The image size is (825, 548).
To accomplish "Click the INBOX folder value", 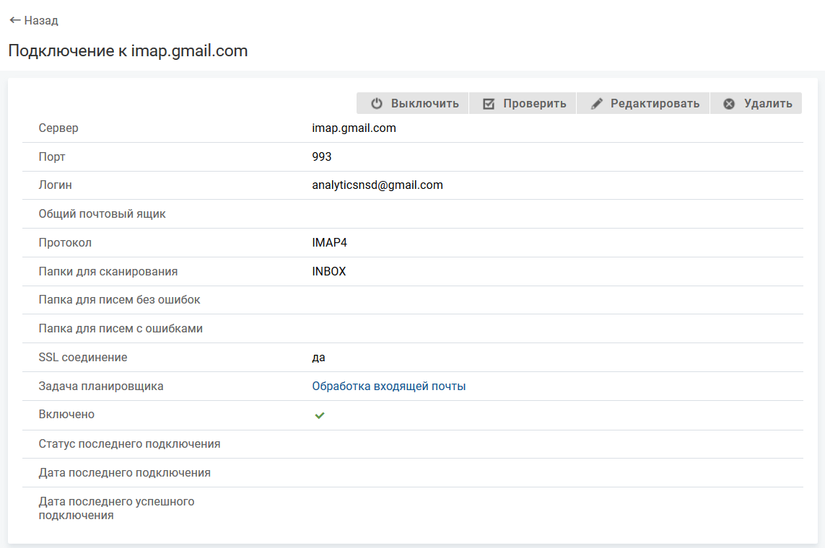I will click(x=328, y=271).
